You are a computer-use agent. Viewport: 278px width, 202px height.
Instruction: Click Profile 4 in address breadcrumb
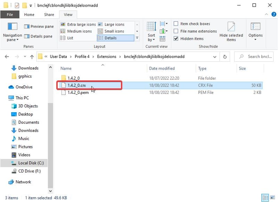click(82, 56)
